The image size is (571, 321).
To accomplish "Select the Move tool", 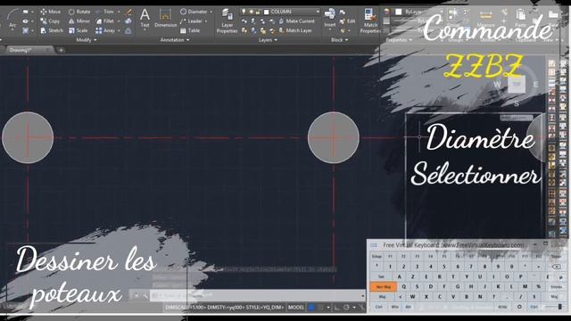I will pos(51,12).
